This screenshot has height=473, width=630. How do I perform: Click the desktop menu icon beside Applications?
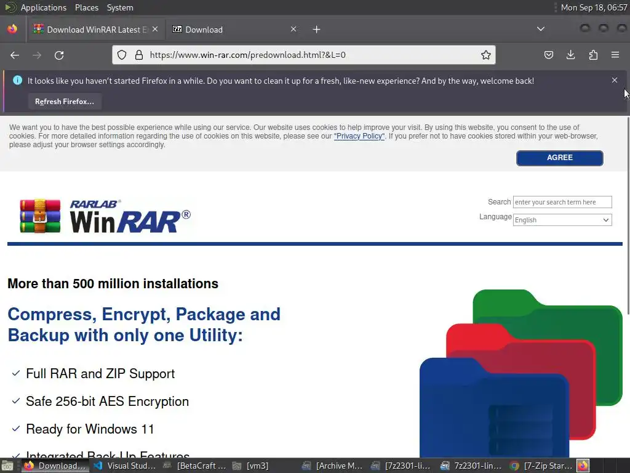(x=10, y=7)
